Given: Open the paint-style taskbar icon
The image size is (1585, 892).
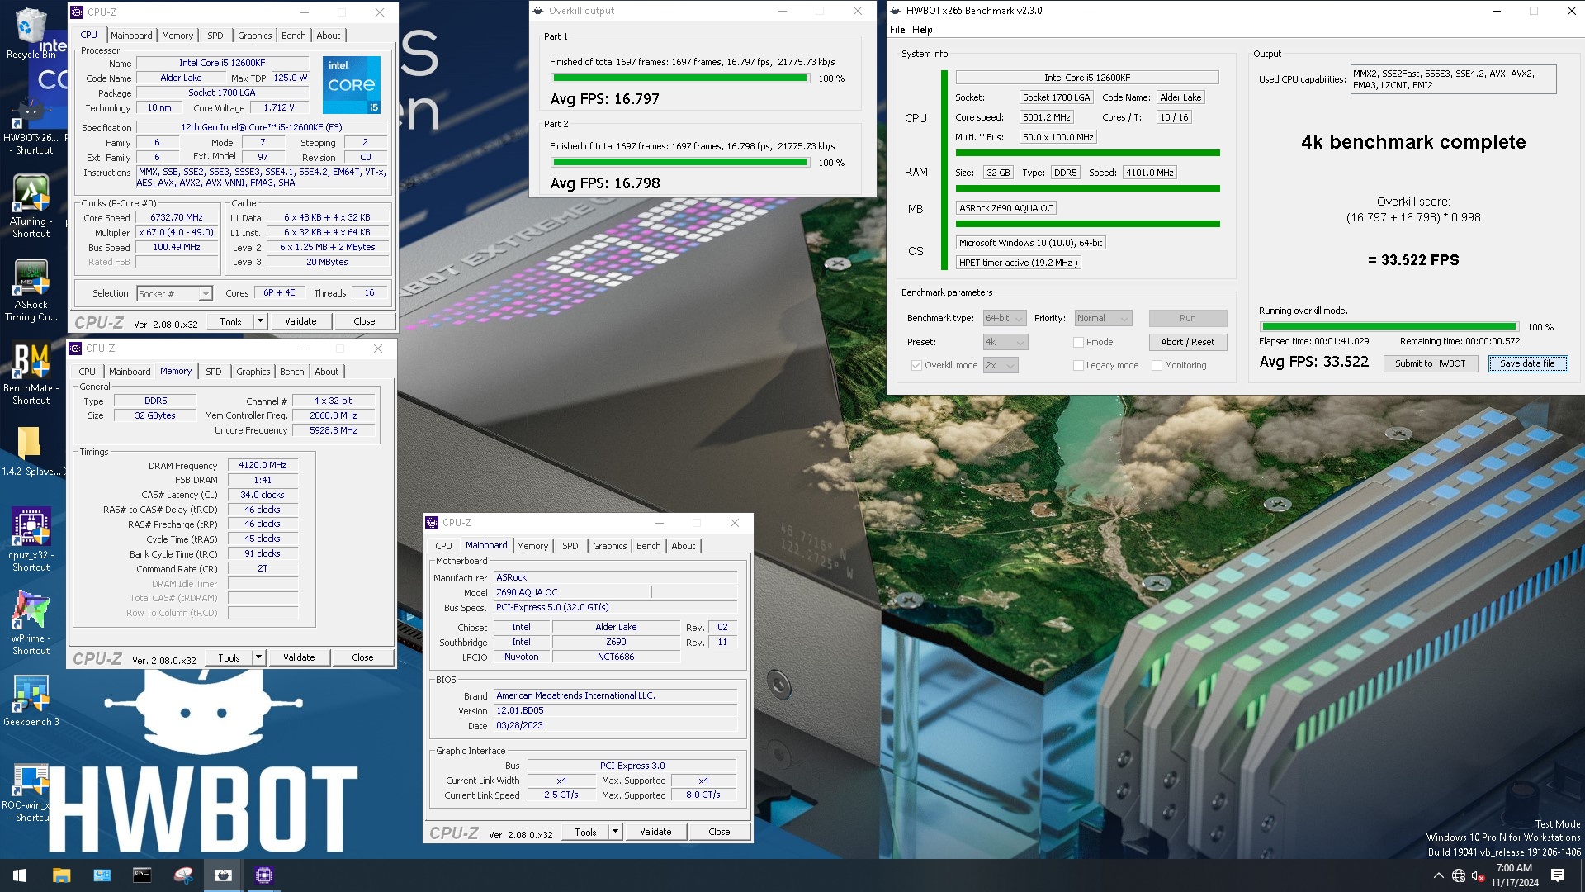Looking at the screenshot, I should click(x=183, y=875).
